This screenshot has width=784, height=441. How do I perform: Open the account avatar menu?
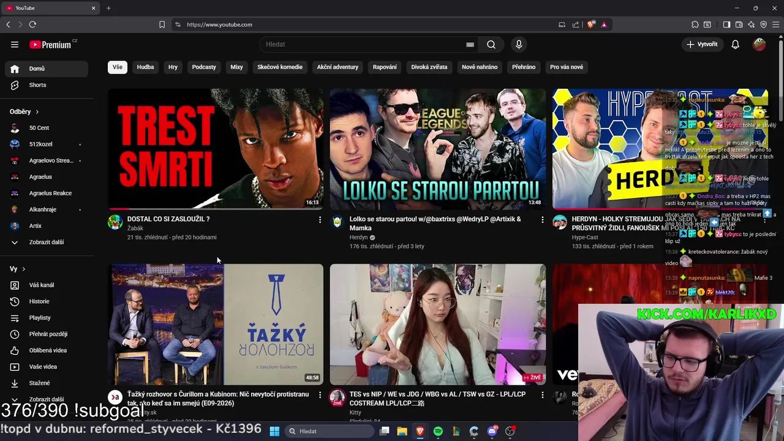(759, 44)
